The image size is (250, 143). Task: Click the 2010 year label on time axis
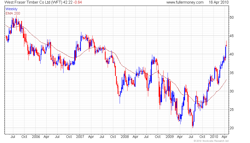pos(214,137)
